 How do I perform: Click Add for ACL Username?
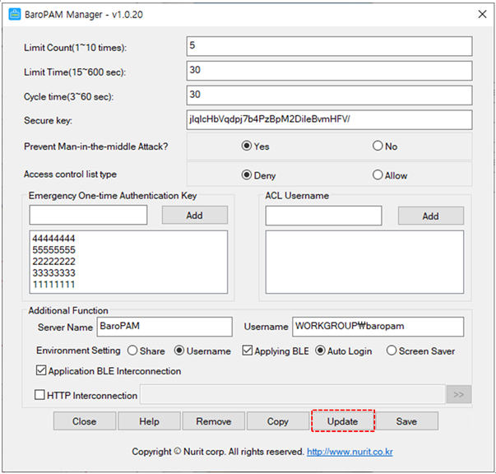tap(431, 216)
